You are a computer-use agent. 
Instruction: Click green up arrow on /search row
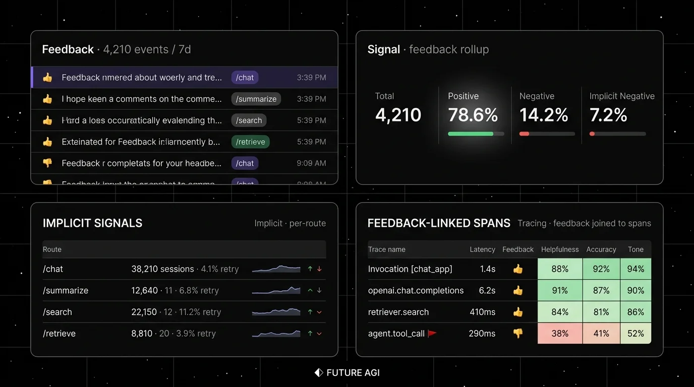click(x=310, y=312)
